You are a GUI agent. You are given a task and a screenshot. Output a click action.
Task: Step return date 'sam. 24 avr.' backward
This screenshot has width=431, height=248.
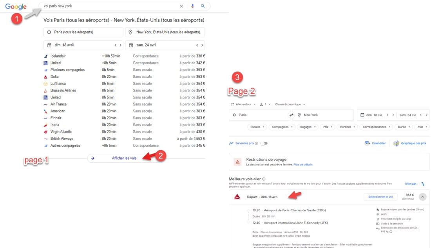pyautogui.click(x=420, y=115)
